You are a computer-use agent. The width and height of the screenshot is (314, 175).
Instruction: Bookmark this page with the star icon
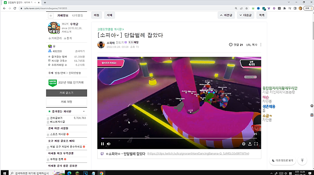pos(246,8)
